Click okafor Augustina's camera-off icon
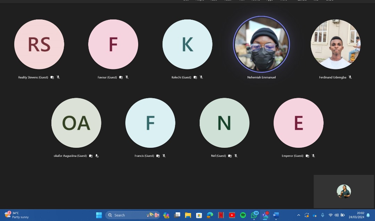 pyautogui.click(x=91, y=156)
